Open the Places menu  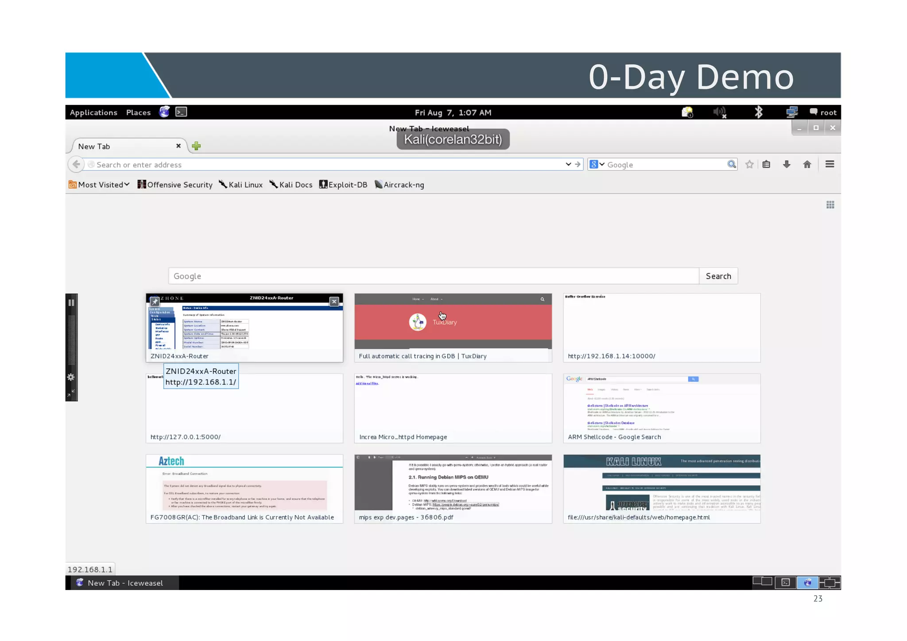(x=138, y=113)
